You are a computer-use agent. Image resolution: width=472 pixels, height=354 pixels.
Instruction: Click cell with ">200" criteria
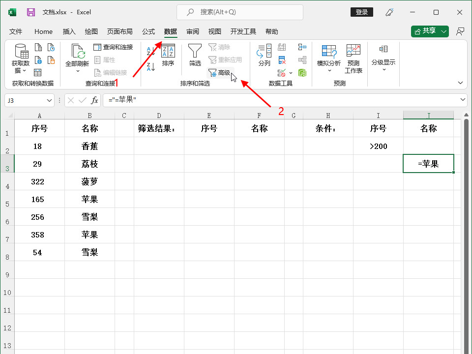pyautogui.click(x=379, y=147)
